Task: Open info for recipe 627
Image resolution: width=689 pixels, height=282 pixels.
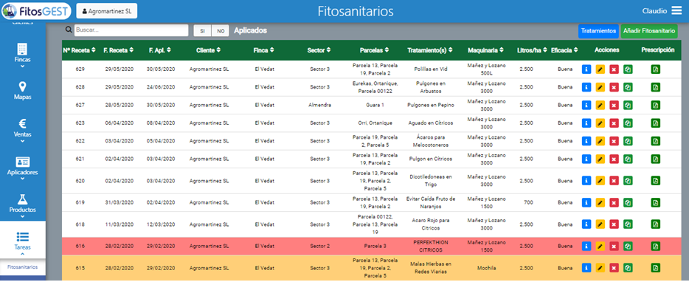Action: [586, 105]
